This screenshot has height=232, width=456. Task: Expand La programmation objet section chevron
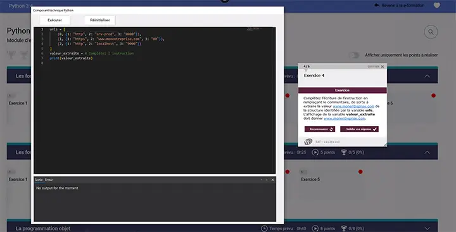point(427,228)
